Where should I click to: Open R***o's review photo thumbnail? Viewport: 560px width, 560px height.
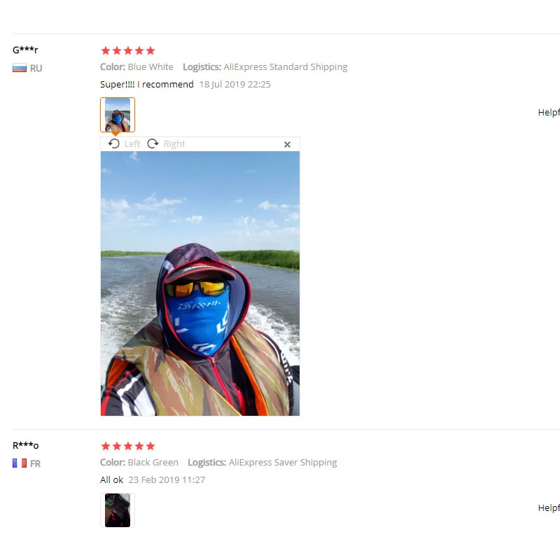118,510
